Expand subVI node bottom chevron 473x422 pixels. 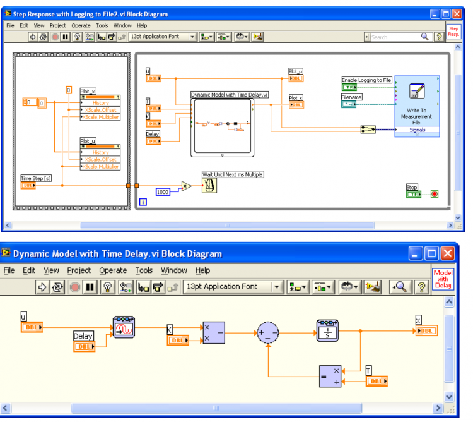[x=223, y=155]
